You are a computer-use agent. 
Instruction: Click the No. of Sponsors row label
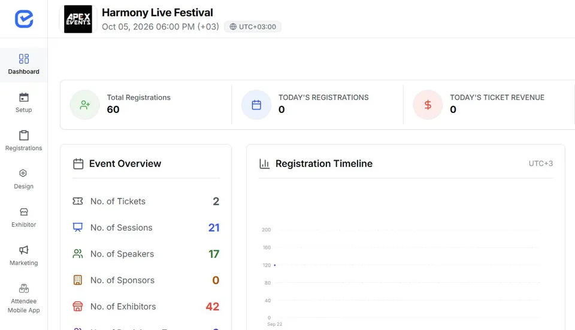122,280
